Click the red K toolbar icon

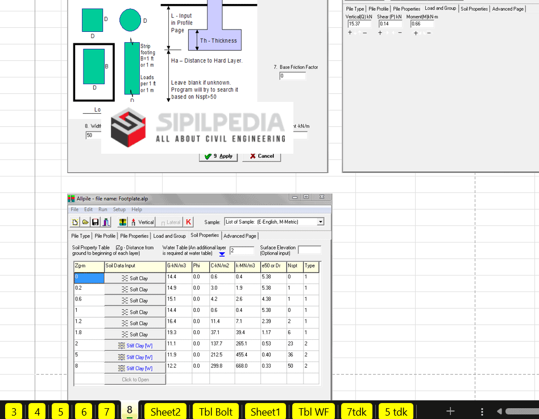tap(188, 222)
